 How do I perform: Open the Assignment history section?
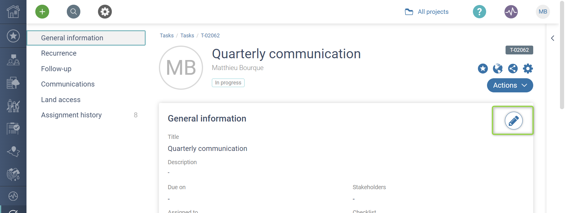pyautogui.click(x=72, y=115)
